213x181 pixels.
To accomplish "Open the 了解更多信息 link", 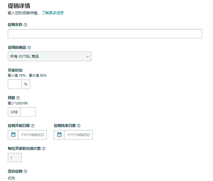I will tap(53, 13).
